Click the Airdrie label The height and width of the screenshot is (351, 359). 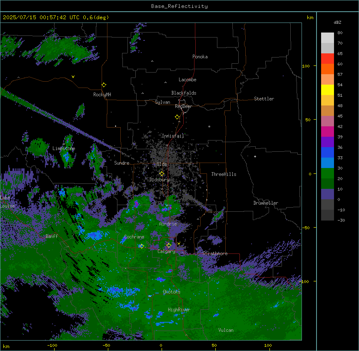pos(168,224)
